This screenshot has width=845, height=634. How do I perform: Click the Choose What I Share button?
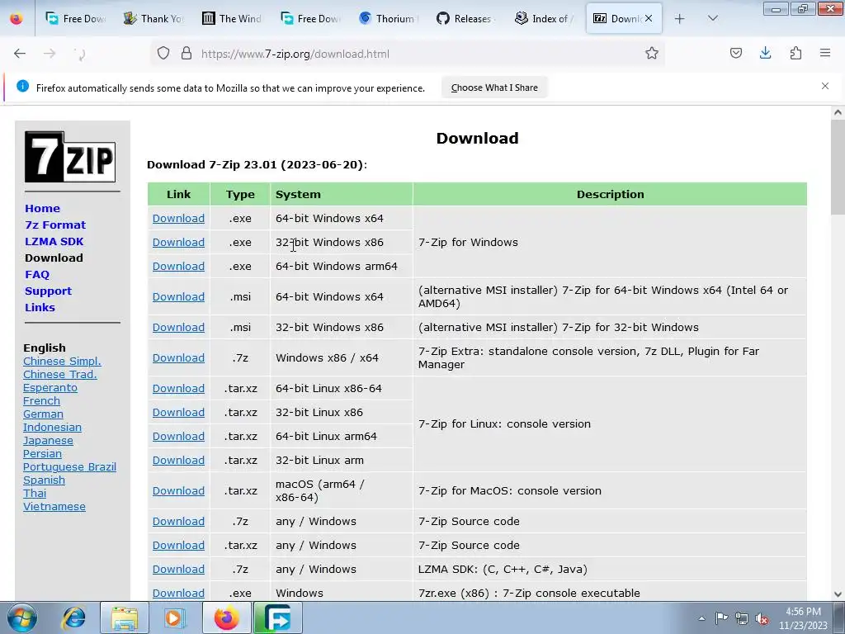pos(494,88)
